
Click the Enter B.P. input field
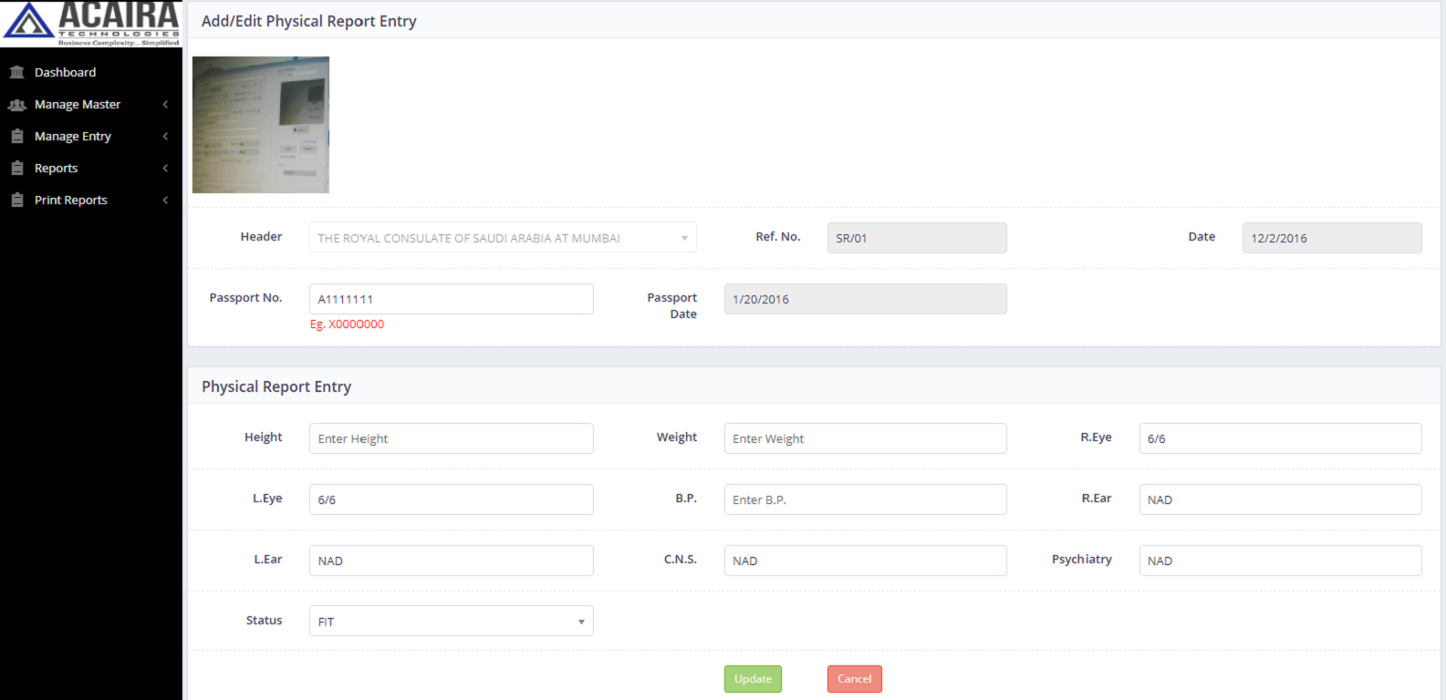[865, 499]
